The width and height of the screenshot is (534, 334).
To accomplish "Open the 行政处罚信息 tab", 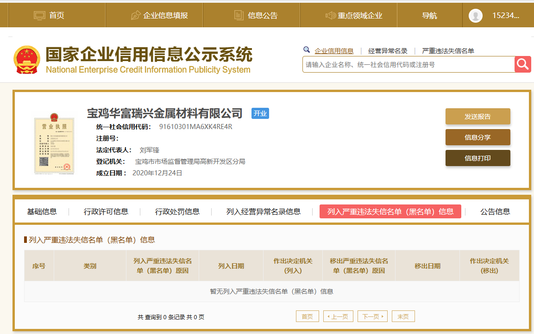I will (177, 211).
